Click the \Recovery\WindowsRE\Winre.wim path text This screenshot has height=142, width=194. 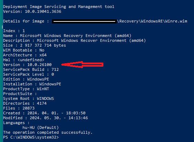point(152,21)
